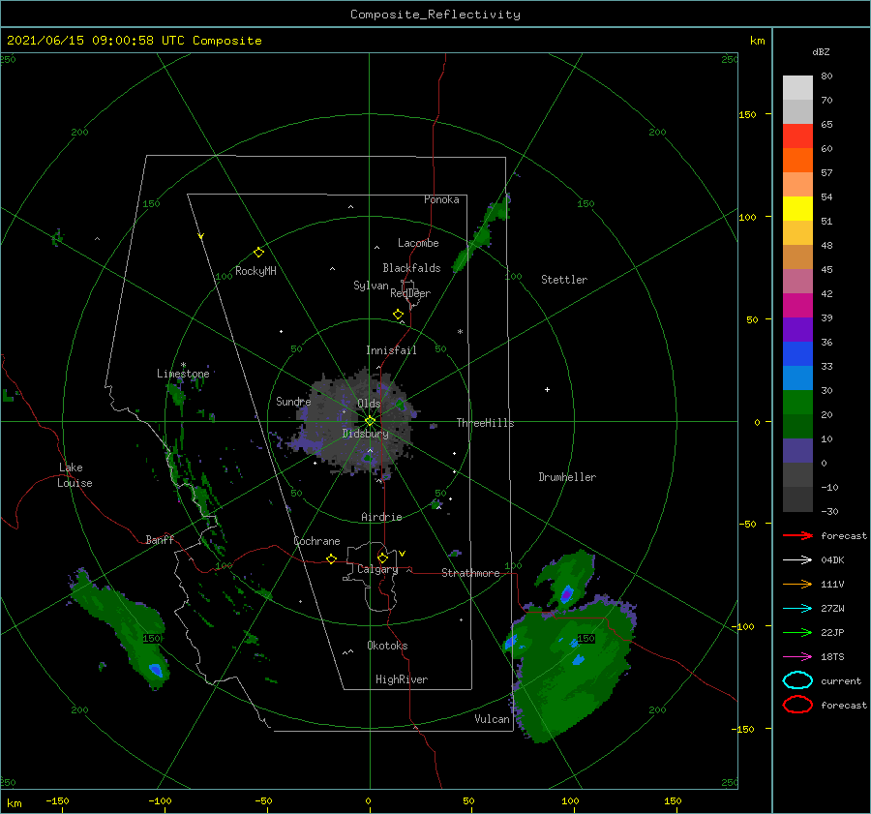Click the white plus marker east of ThreeHills

[x=547, y=389]
